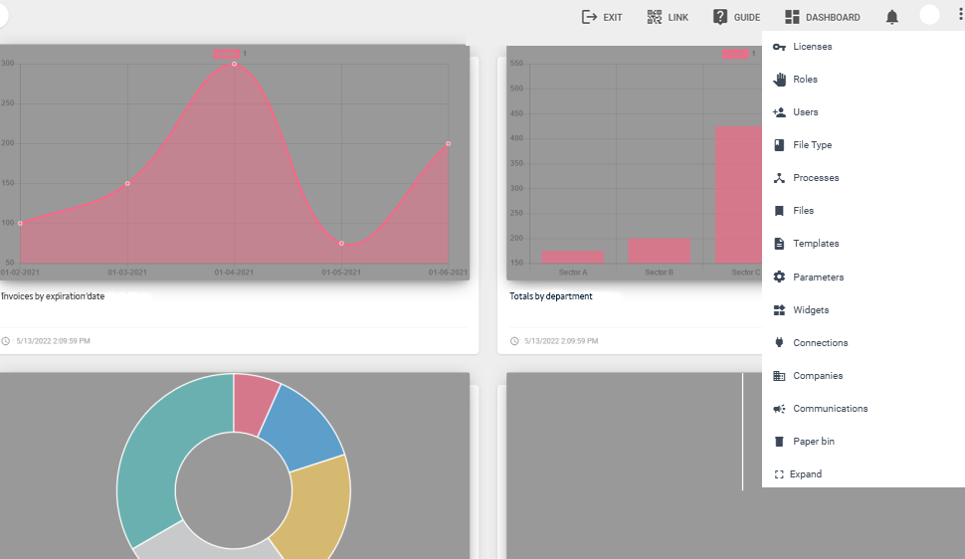
Task: Click the Sector C bar
Action: [738, 195]
